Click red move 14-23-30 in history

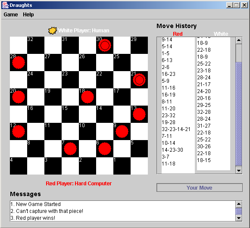click(x=172, y=150)
